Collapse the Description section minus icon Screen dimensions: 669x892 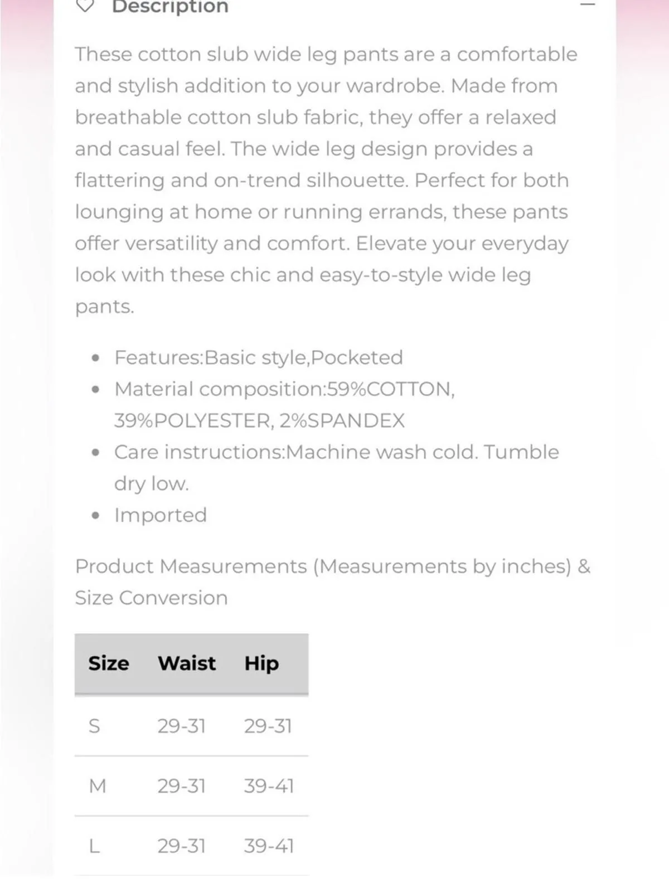coord(588,4)
